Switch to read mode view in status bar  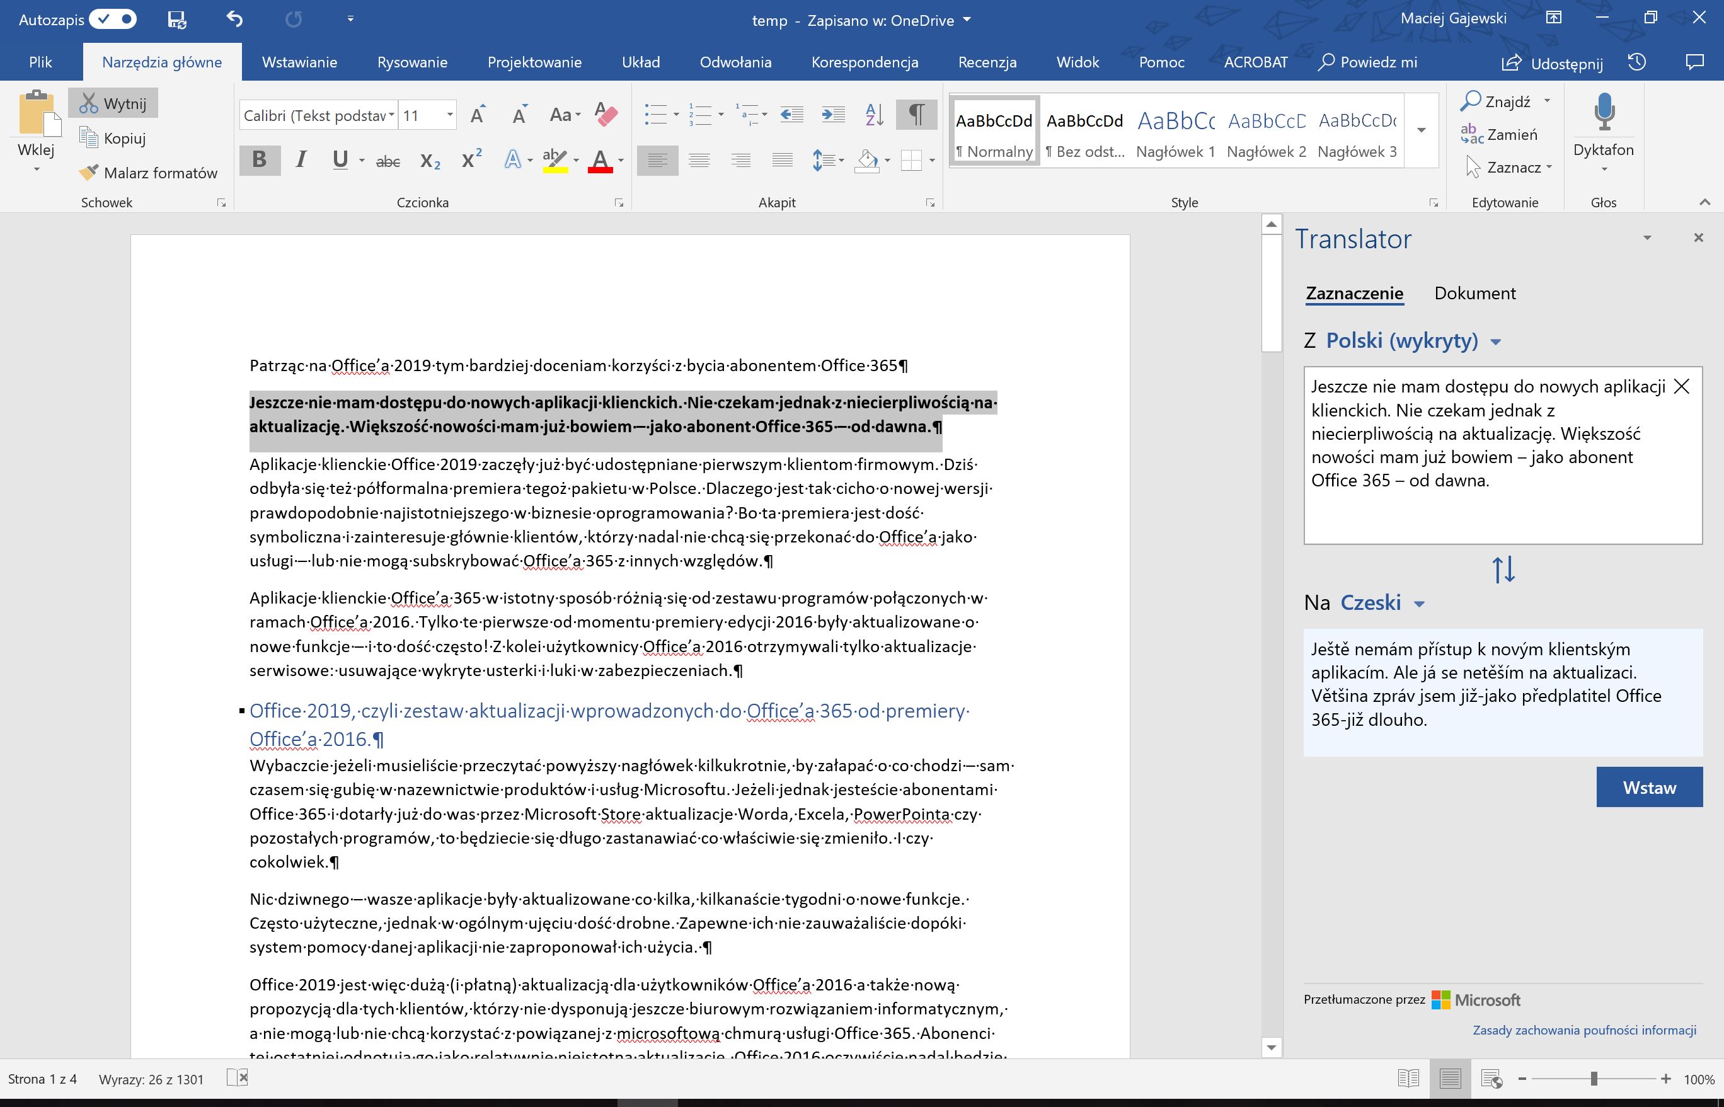click(x=1408, y=1078)
